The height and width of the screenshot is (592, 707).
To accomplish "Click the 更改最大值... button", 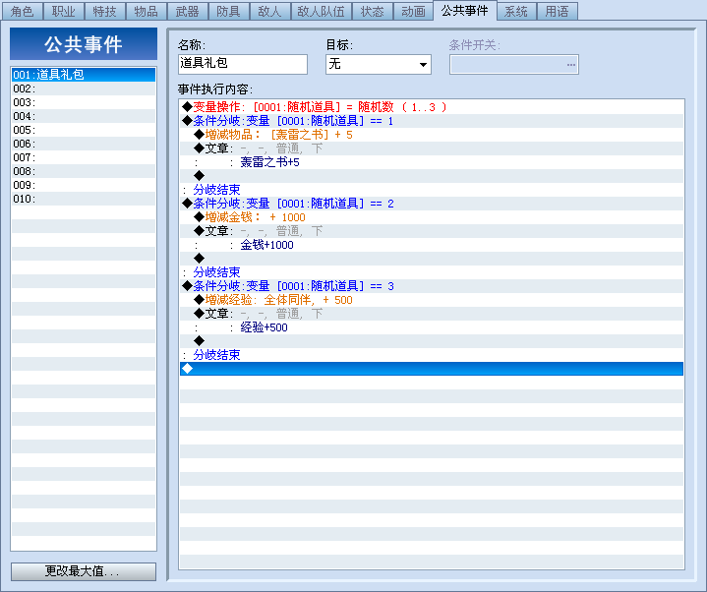I will [x=84, y=571].
